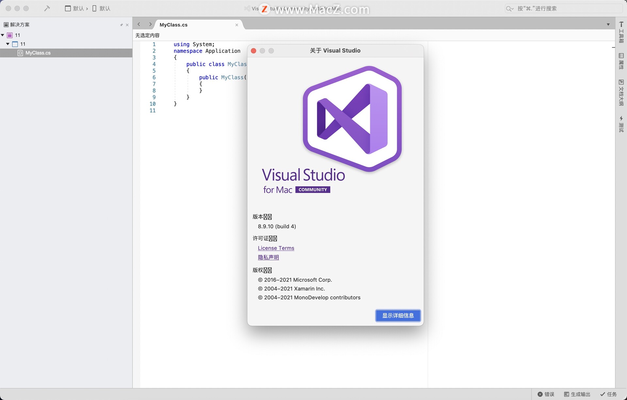627x400 pixels.
Task: Close the 关于 Visual Studio dialog
Action: [253, 51]
